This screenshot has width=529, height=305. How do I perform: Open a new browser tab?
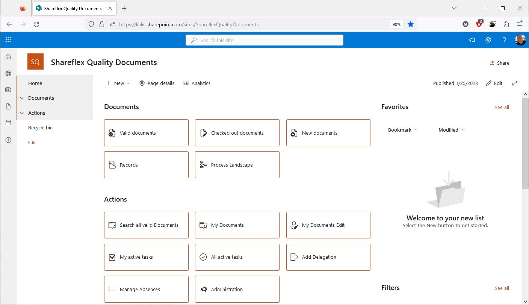tap(124, 8)
